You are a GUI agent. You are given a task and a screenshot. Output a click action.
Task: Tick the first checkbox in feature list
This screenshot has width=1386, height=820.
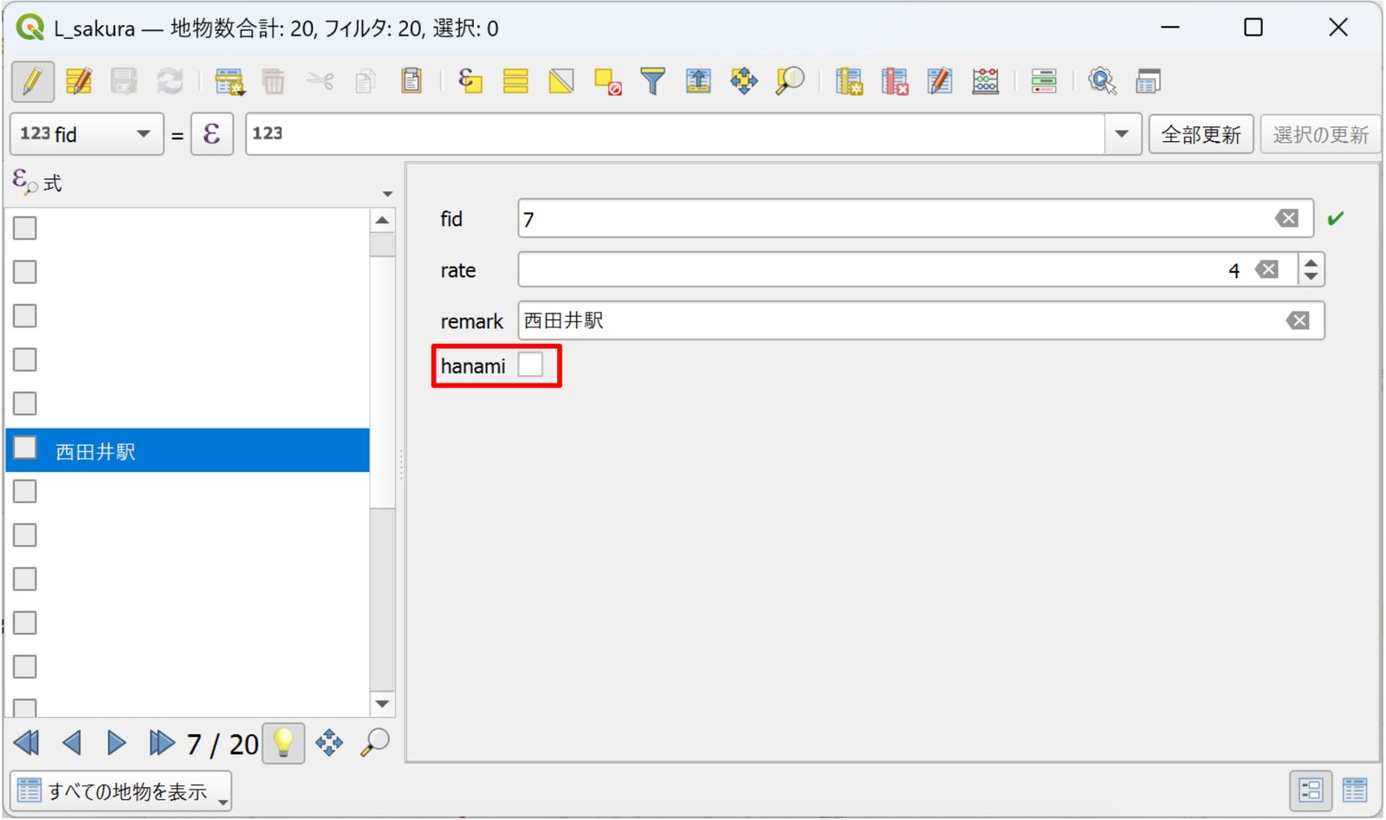click(25, 228)
